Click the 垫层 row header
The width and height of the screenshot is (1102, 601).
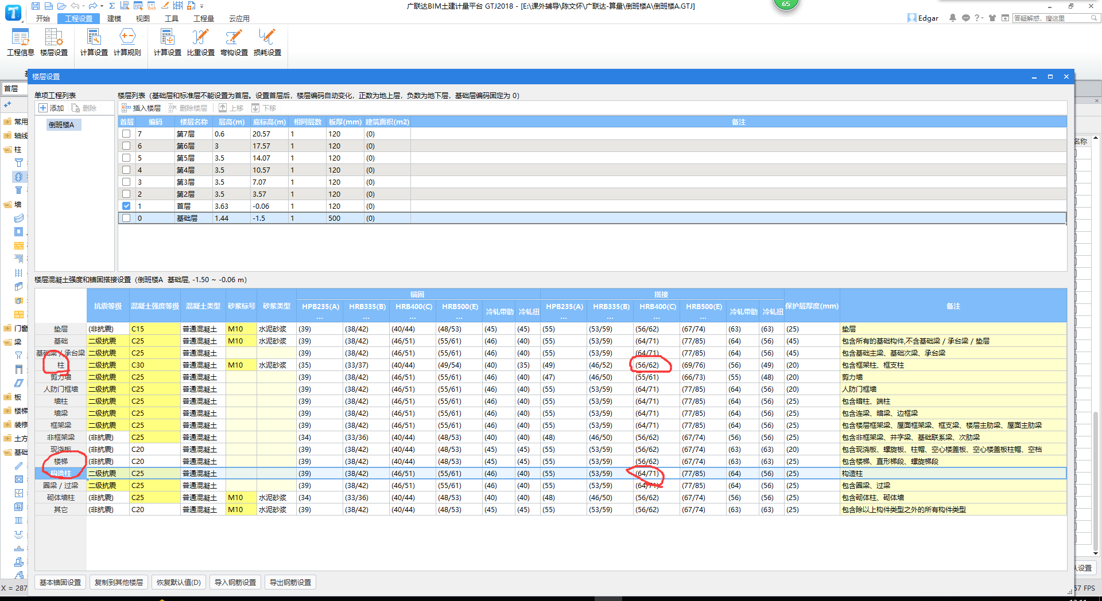(61, 329)
